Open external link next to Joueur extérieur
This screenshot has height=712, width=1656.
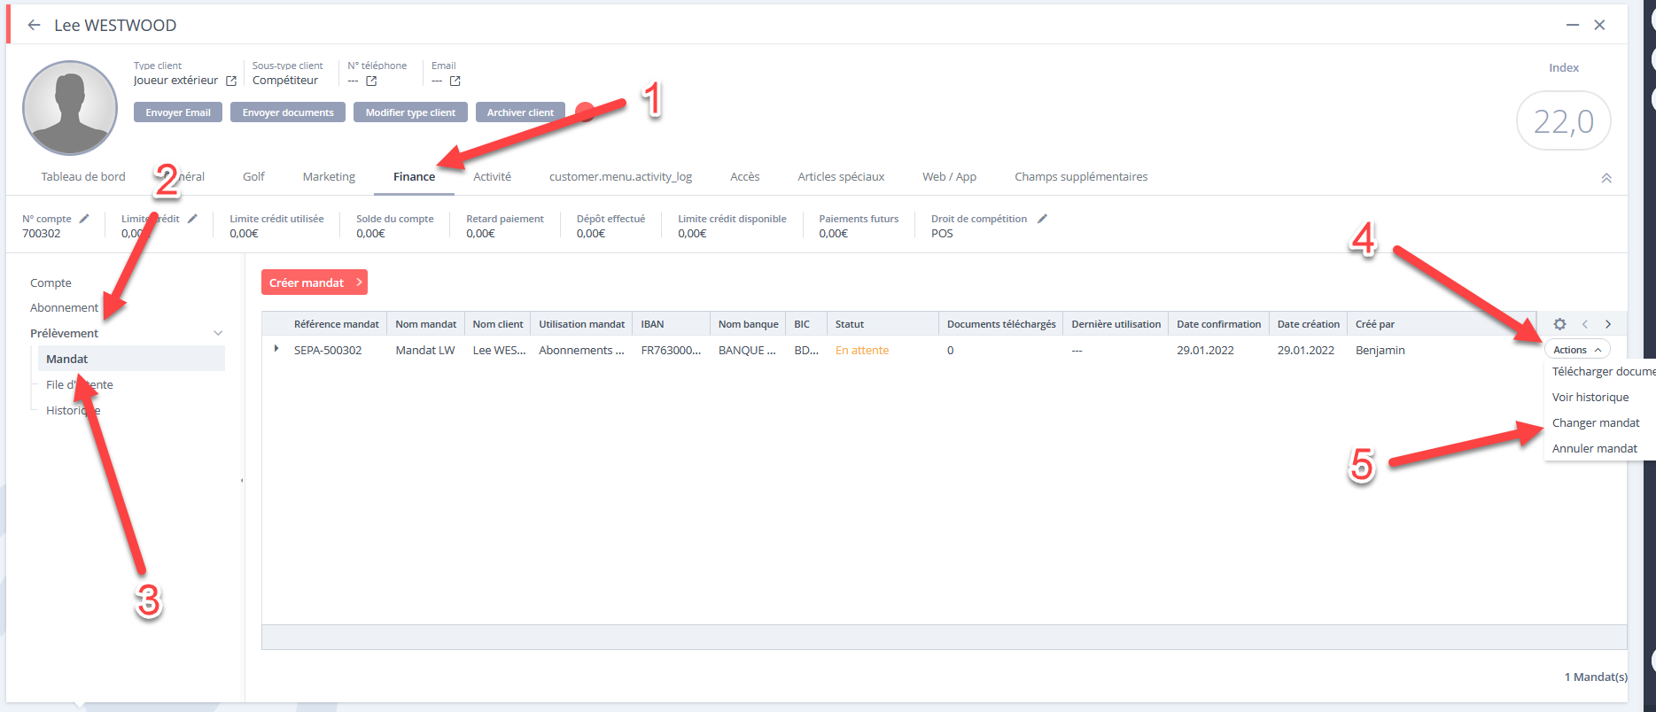(x=231, y=81)
